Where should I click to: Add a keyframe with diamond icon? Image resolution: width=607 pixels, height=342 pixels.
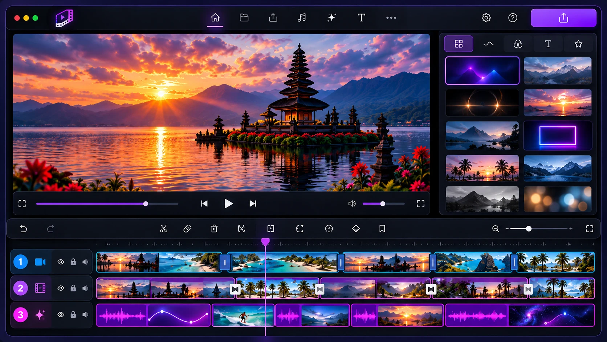click(x=356, y=229)
